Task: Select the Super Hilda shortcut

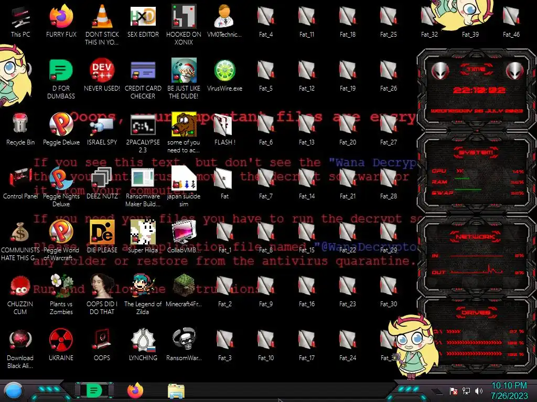Action: [x=143, y=237]
